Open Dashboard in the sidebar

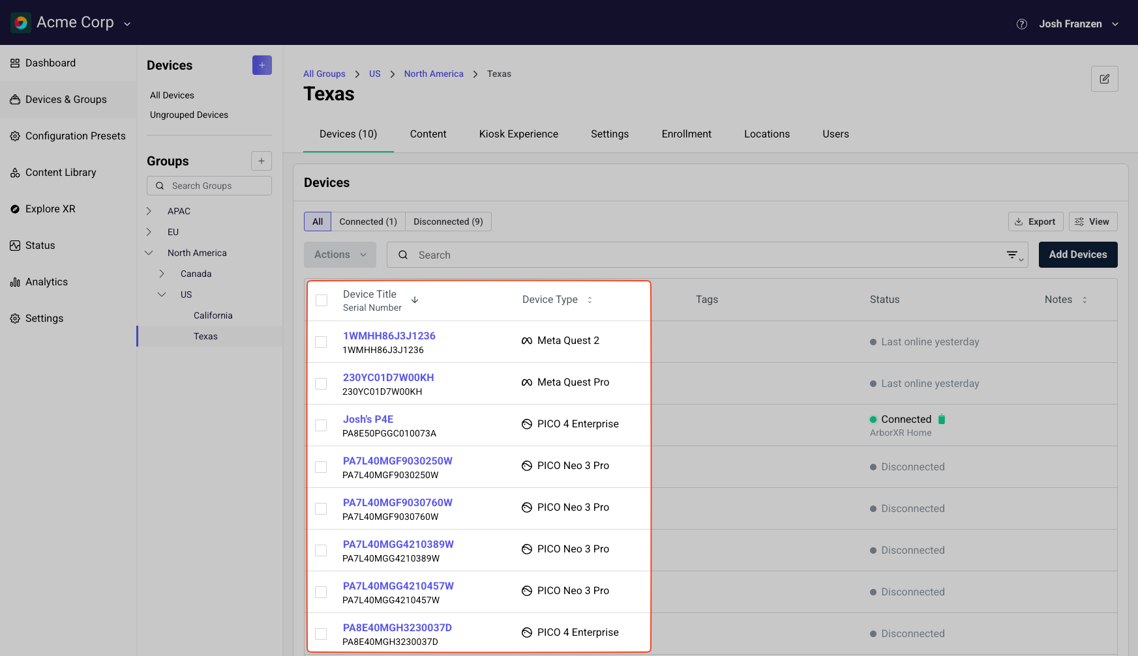pos(68,63)
